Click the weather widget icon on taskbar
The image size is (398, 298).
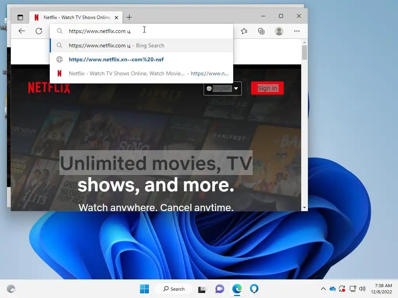click(11, 289)
